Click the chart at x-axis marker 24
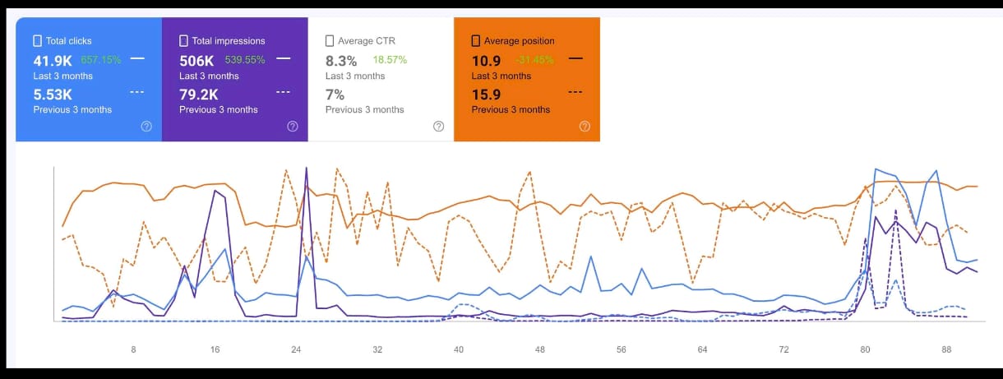 click(296, 243)
